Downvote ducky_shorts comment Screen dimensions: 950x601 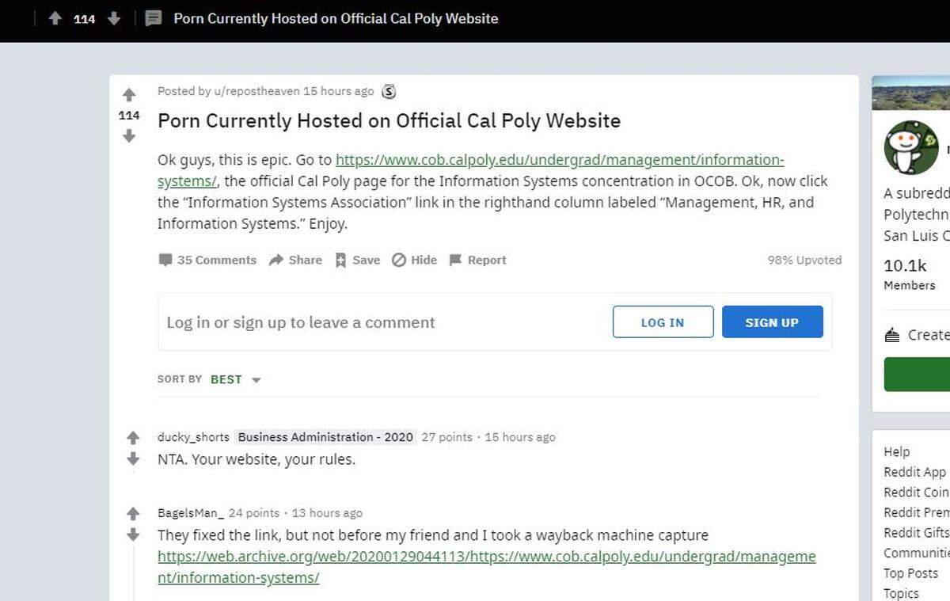pos(133,458)
